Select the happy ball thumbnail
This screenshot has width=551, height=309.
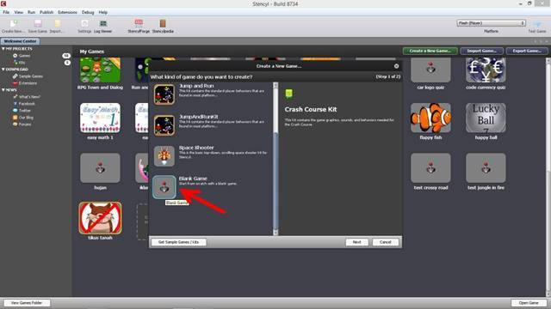pyautogui.click(x=486, y=118)
